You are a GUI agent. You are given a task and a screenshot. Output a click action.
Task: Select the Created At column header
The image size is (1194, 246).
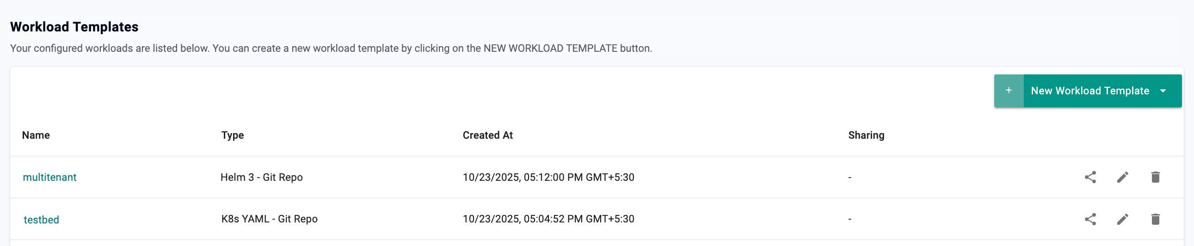[x=487, y=135]
